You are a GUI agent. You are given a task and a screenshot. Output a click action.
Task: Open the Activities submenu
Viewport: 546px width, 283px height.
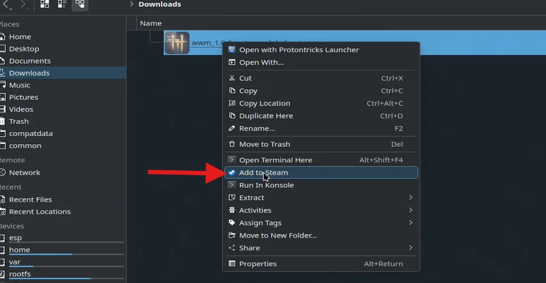pyautogui.click(x=410, y=210)
